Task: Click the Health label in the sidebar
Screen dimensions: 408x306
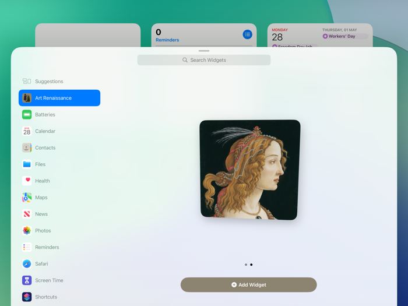Action: [43, 181]
